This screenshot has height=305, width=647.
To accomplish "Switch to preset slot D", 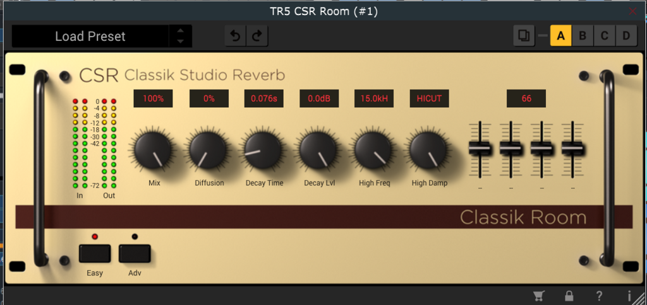I will tap(626, 36).
